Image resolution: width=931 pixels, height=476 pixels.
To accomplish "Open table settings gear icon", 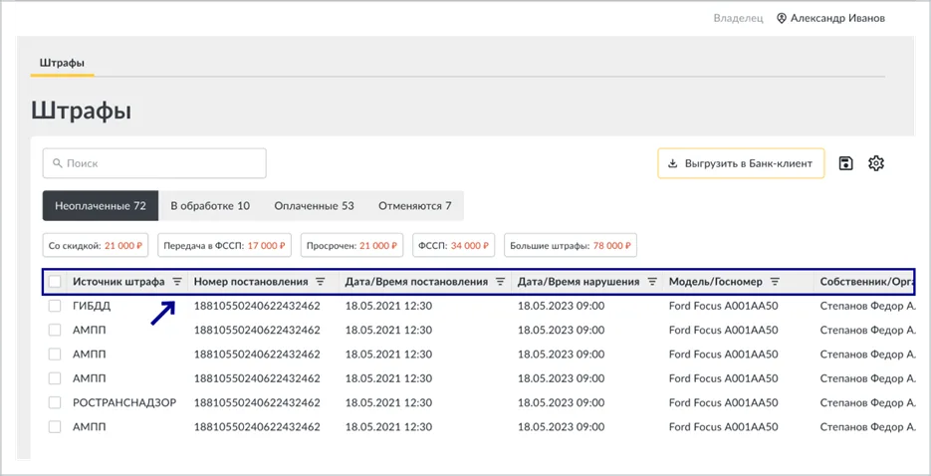I will [876, 163].
